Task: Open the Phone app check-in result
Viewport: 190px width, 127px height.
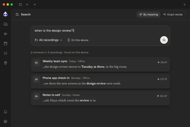Action: click(x=100, y=81)
